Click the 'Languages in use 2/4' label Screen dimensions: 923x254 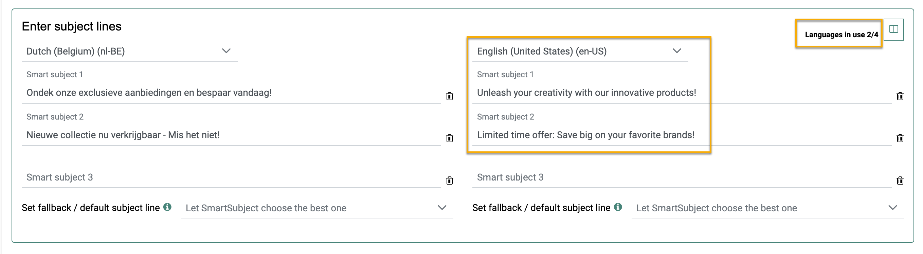point(841,35)
